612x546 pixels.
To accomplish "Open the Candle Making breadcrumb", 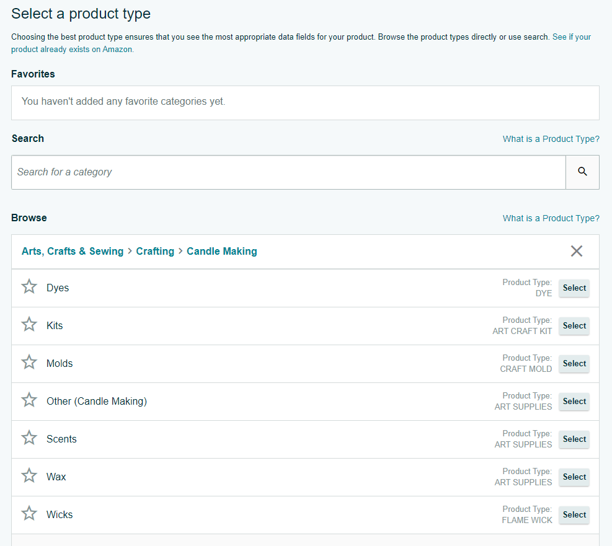I will (x=221, y=251).
